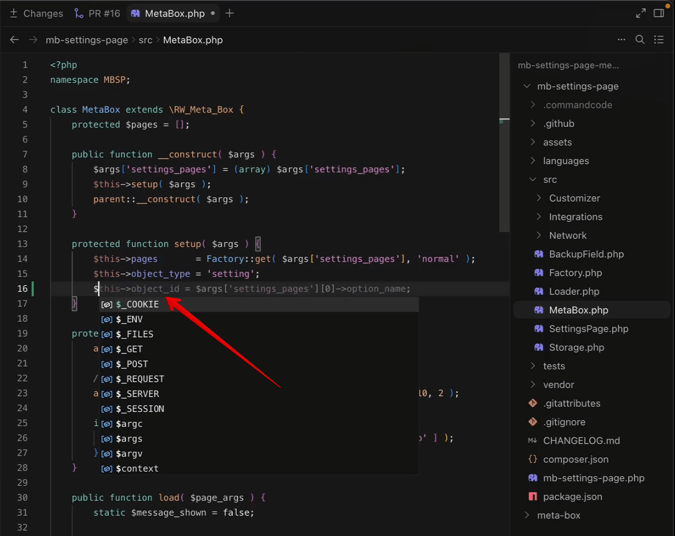The height and width of the screenshot is (536, 675).
Task: Open Factory.php file icon
Action: (538, 272)
